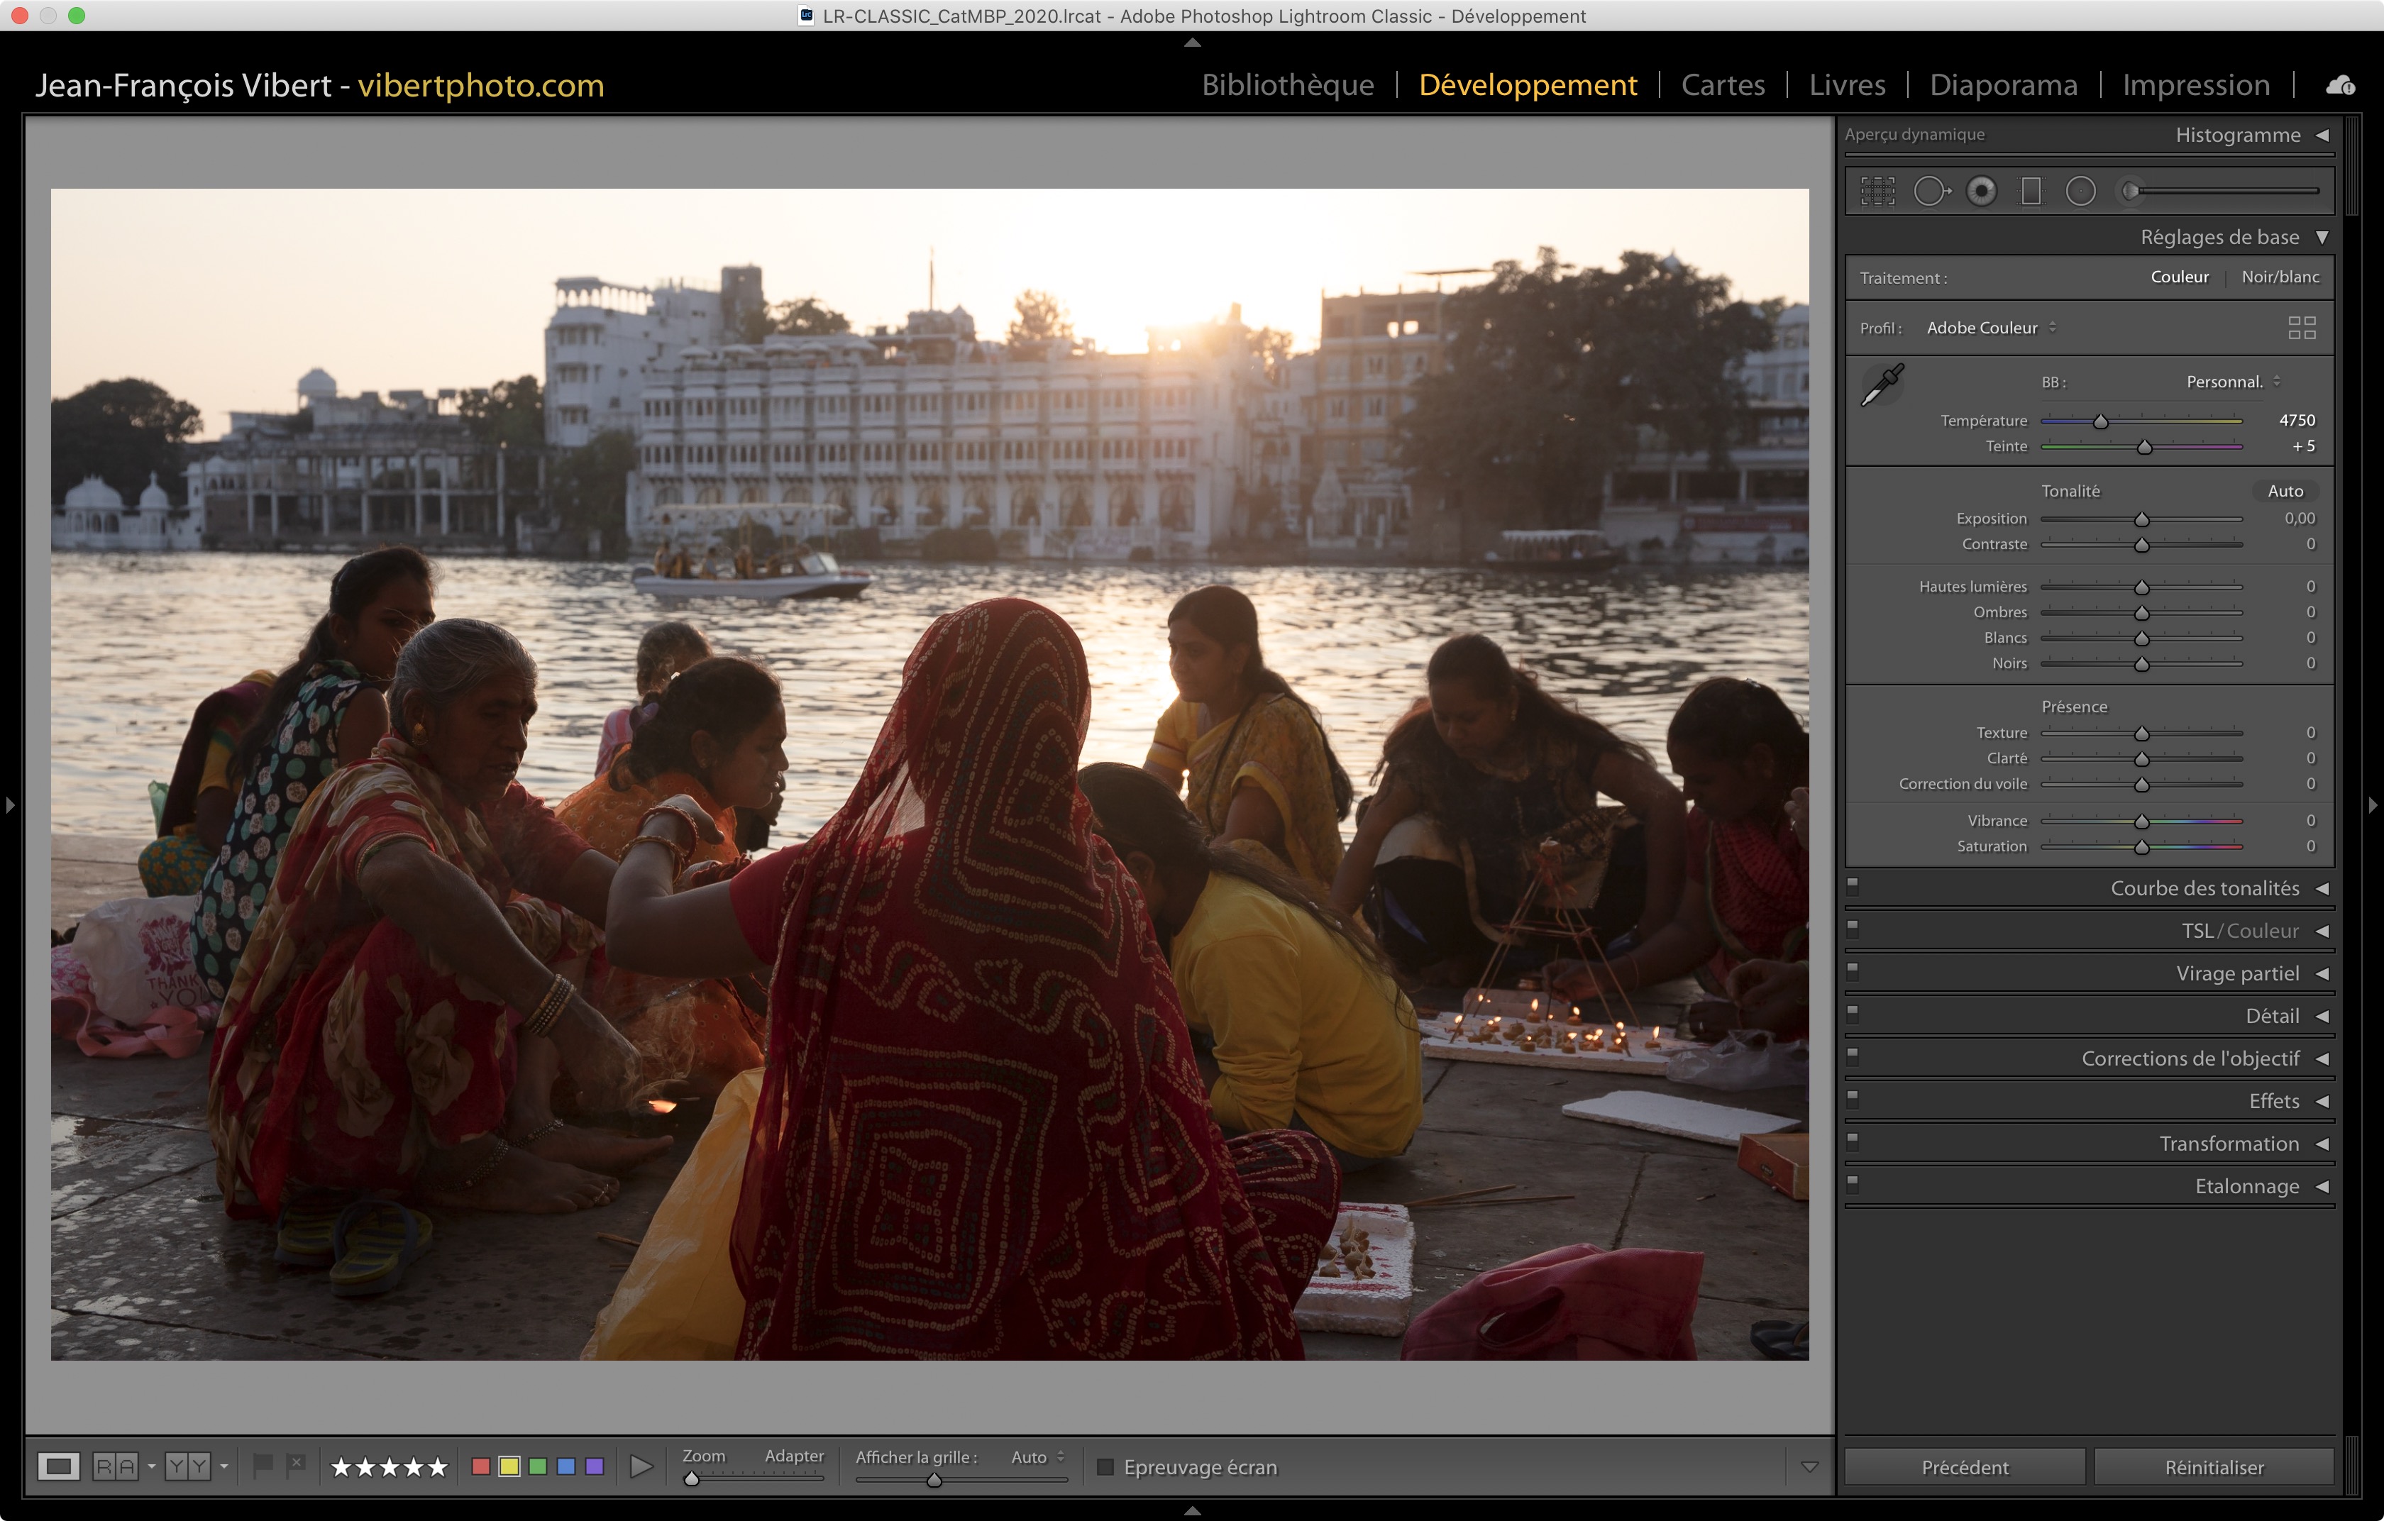Activate the Red Eye Correction tool
The image size is (2384, 1521).
[x=1981, y=191]
